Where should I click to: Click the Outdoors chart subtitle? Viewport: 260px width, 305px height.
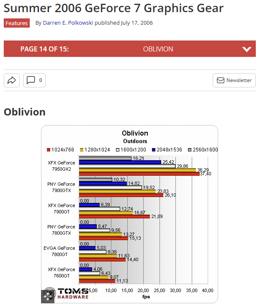click(x=135, y=141)
